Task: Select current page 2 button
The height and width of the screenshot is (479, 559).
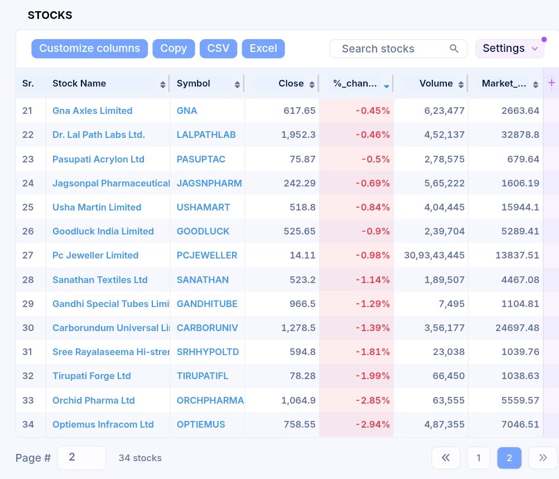Action: tap(509, 458)
